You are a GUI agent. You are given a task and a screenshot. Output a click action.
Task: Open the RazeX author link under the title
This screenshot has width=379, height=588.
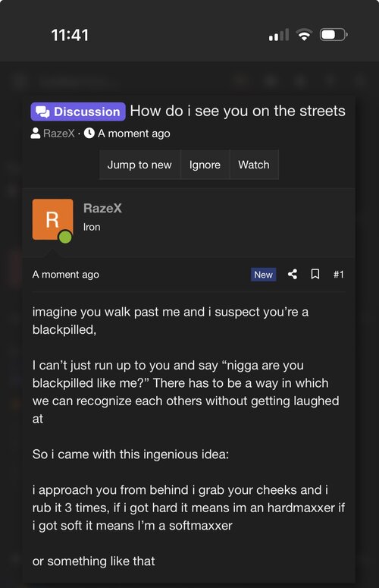click(x=59, y=134)
